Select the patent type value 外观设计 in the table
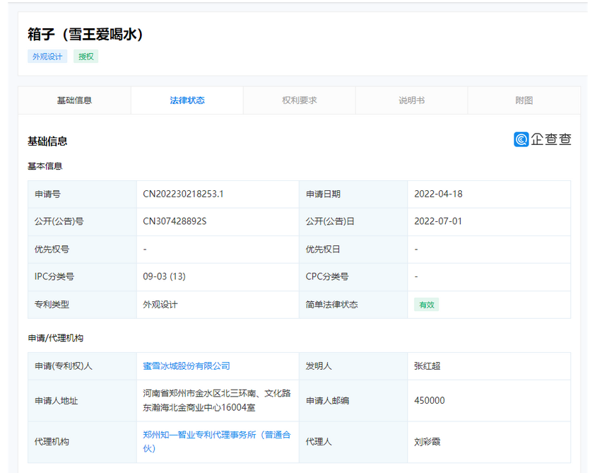The width and height of the screenshot is (597, 473). (160, 305)
